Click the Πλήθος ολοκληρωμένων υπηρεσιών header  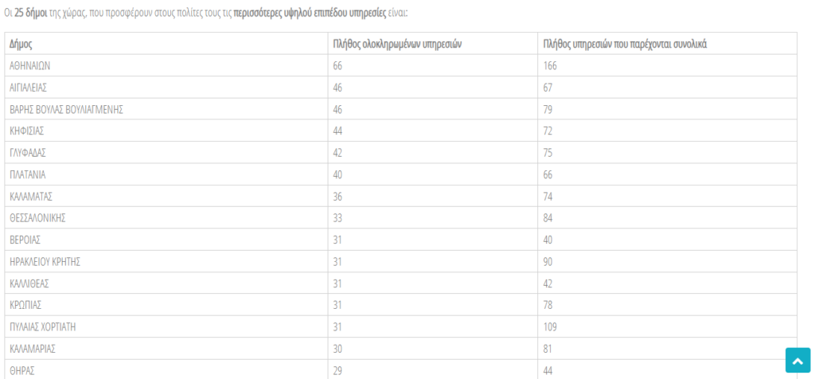pos(434,44)
